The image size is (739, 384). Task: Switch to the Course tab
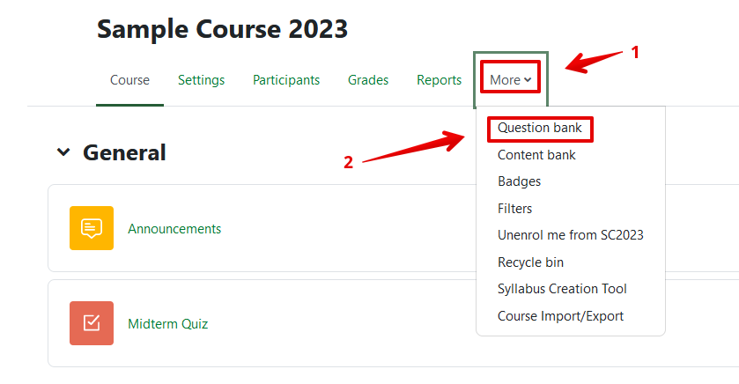point(129,80)
